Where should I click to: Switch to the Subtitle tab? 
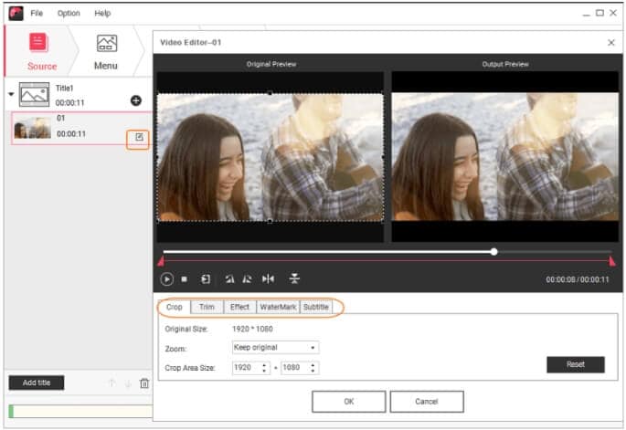click(x=316, y=307)
